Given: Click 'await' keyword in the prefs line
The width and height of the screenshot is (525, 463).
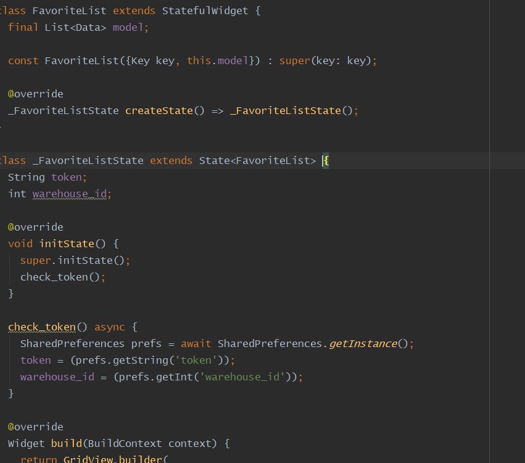Looking at the screenshot, I should [x=196, y=343].
